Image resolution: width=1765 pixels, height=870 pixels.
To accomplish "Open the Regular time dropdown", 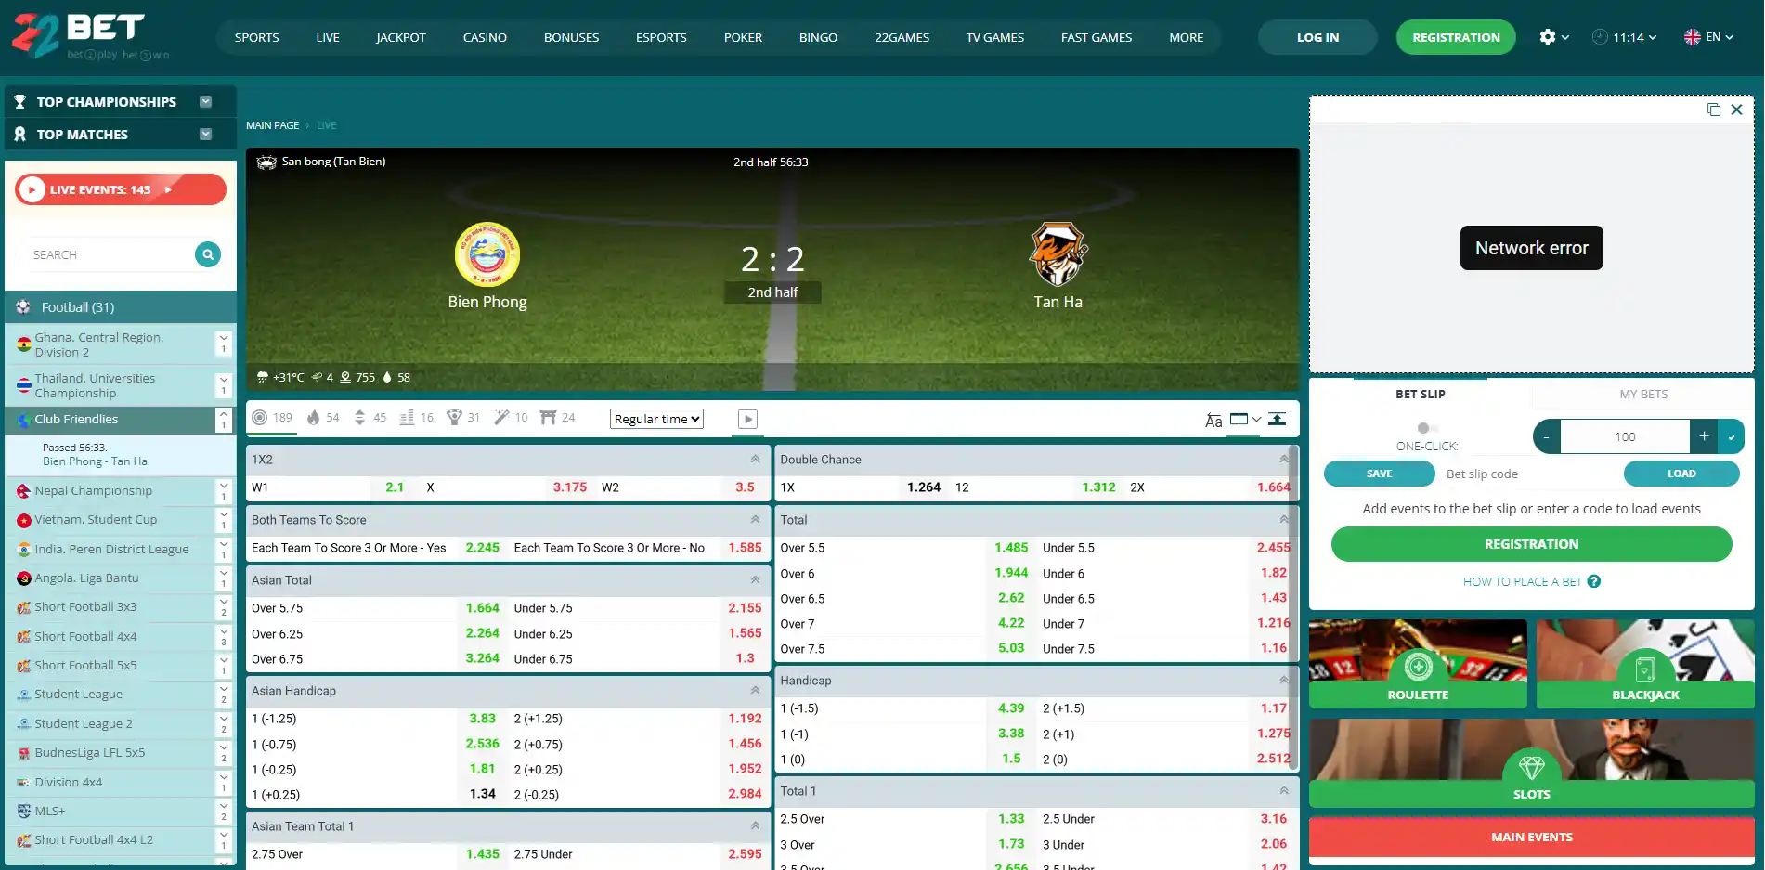I will click(656, 419).
